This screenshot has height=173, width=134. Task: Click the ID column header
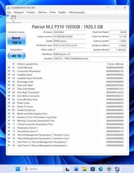[13, 64]
